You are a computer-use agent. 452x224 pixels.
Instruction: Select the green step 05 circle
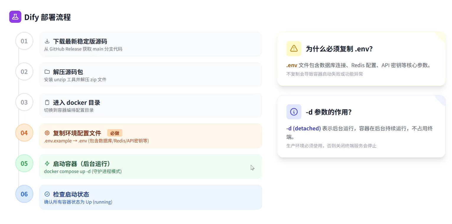point(24,163)
